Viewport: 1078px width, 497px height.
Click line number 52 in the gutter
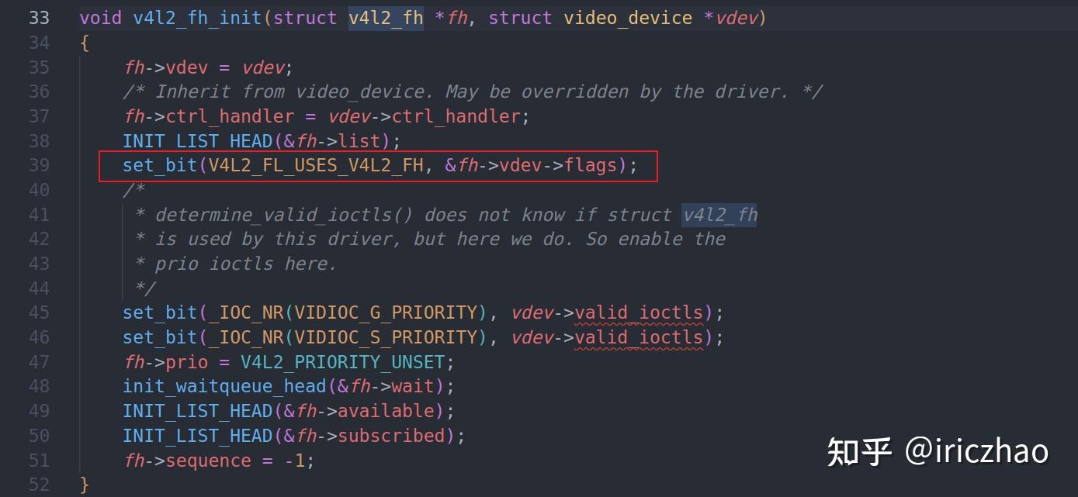40,485
